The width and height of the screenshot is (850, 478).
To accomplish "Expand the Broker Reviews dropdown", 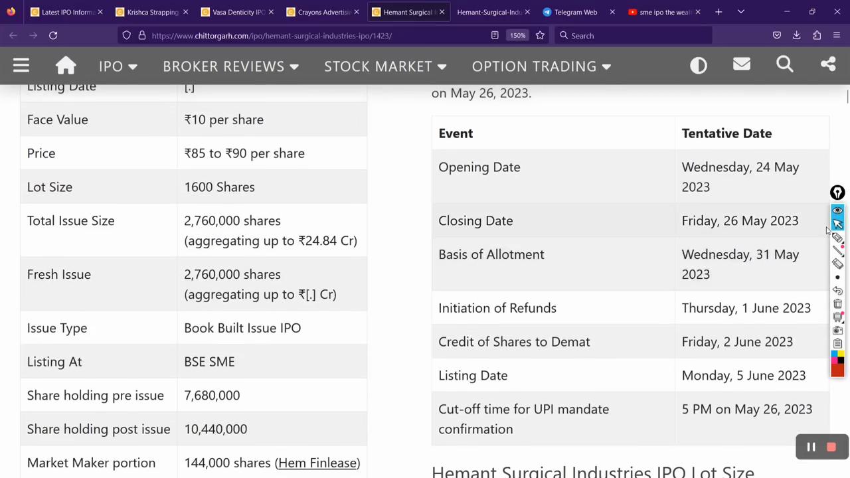I will click(230, 66).
